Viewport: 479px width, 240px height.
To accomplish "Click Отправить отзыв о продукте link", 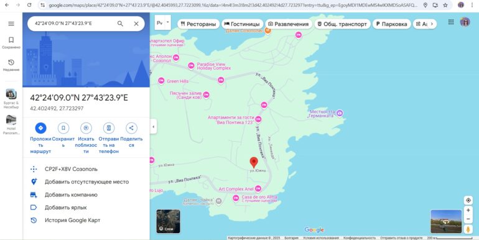I will 401,238.
